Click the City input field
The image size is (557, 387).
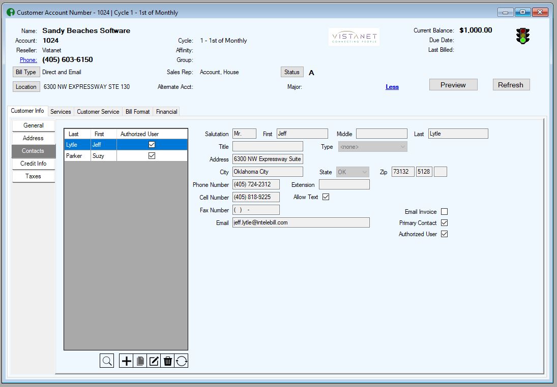(268, 172)
